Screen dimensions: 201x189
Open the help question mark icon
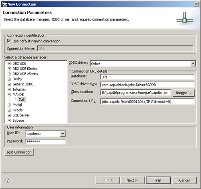pyautogui.click(x=8, y=180)
